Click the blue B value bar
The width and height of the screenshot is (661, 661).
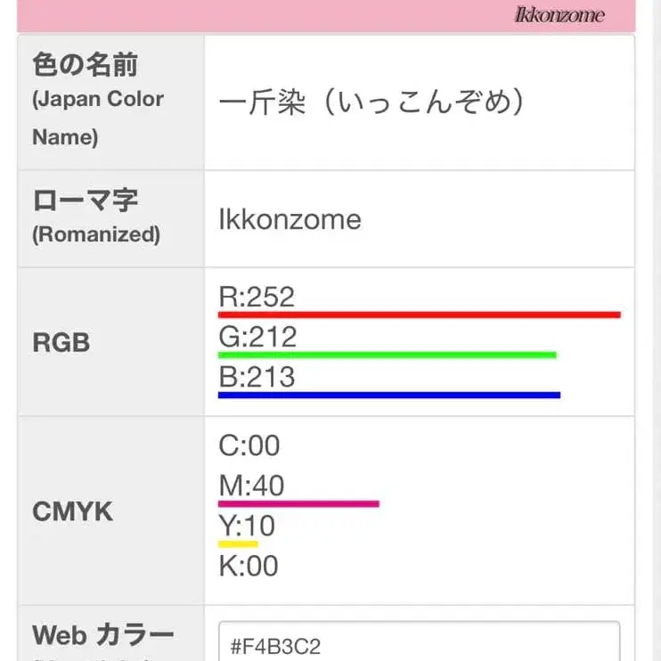coord(388,394)
